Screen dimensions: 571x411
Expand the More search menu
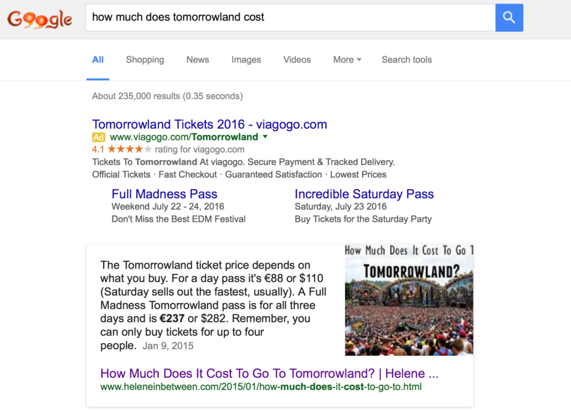click(347, 60)
